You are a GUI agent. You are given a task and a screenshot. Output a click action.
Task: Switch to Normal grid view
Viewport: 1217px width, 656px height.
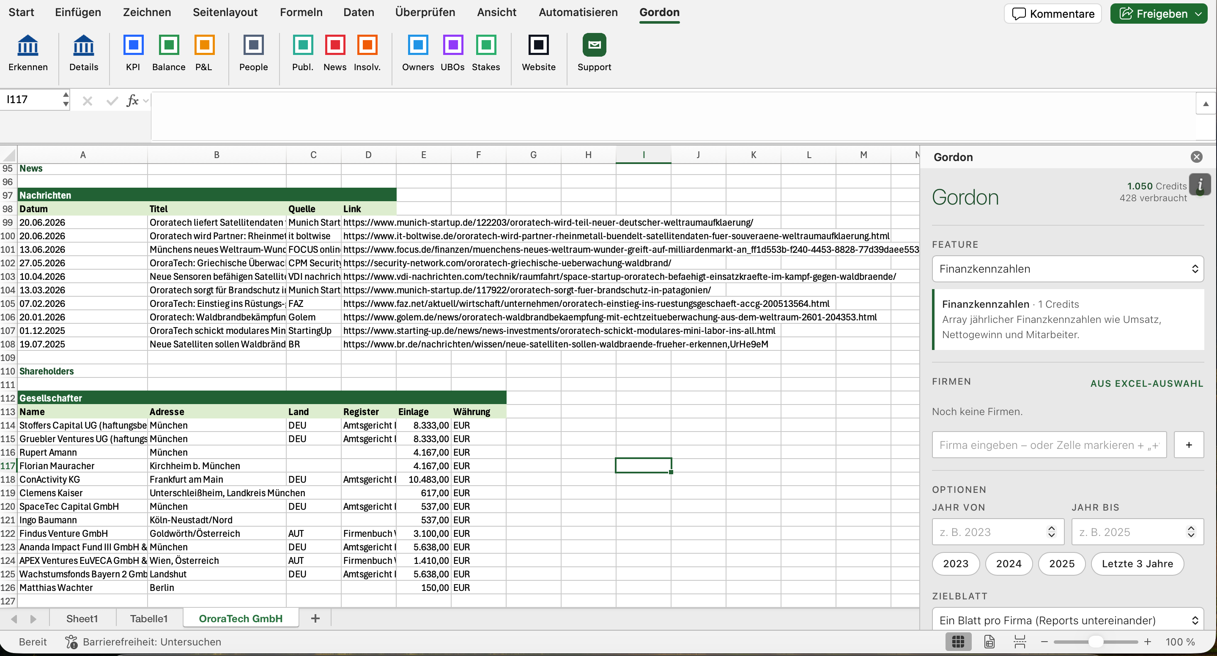[958, 641]
